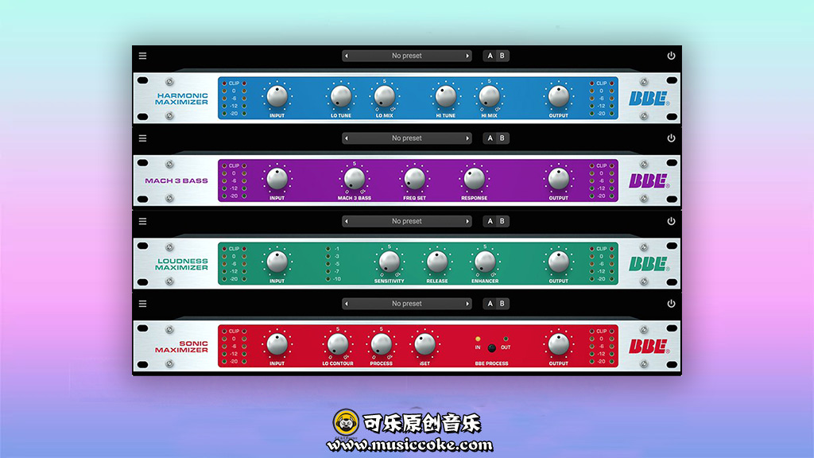Toggle the BBE PROCESS in/out switch
Viewport: 814px width, 458px height.
click(491, 348)
